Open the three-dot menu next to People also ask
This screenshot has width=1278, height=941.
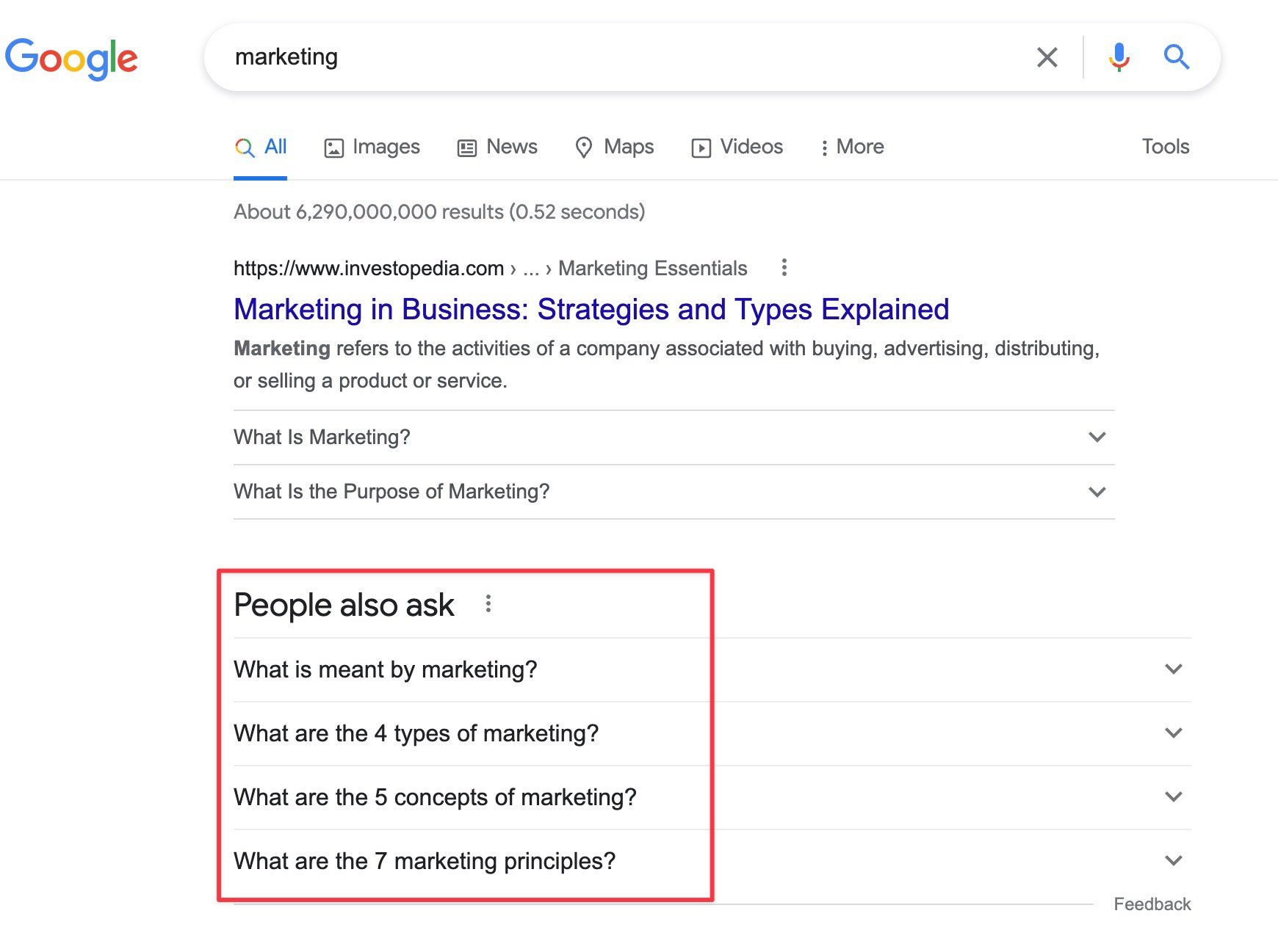click(488, 604)
